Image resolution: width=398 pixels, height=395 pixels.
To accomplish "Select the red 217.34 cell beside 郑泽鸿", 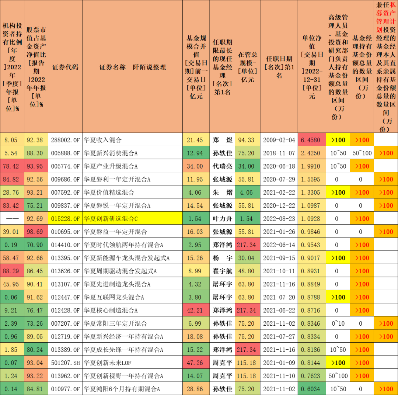I will tap(247, 245).
